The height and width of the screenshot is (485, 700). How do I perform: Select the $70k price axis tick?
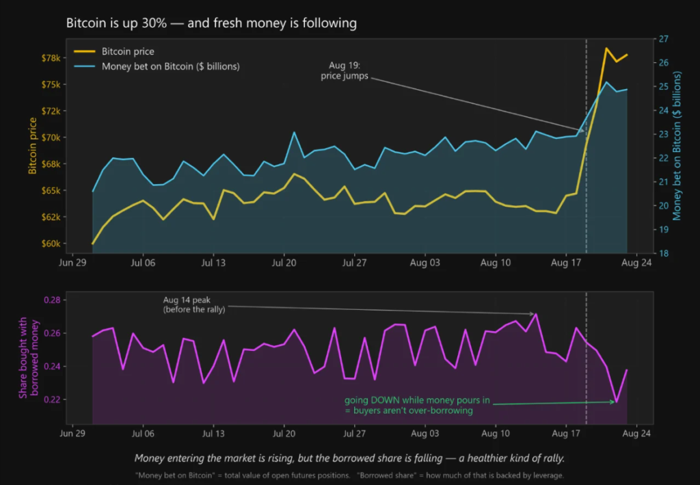[51, 137]
